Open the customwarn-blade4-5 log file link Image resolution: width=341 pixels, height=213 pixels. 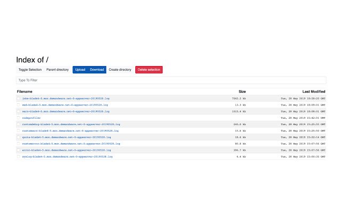(70, 131)
